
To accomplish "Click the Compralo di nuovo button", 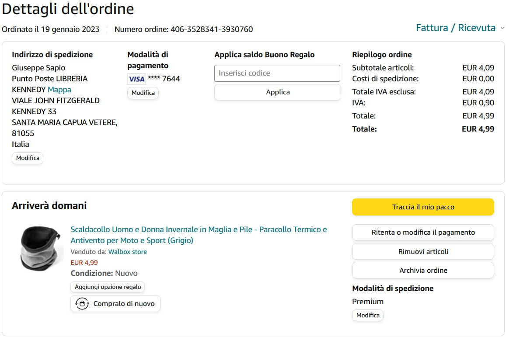I will [x=115, y=303].
